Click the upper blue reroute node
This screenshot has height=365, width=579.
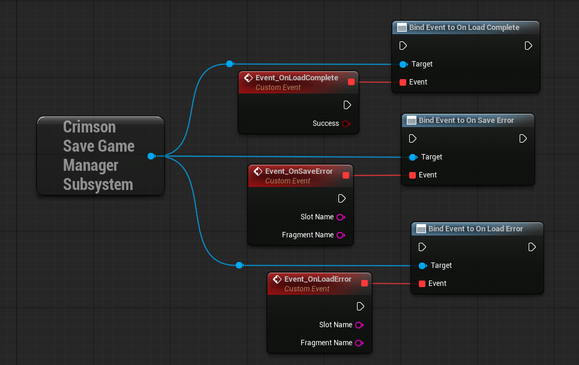230,64
